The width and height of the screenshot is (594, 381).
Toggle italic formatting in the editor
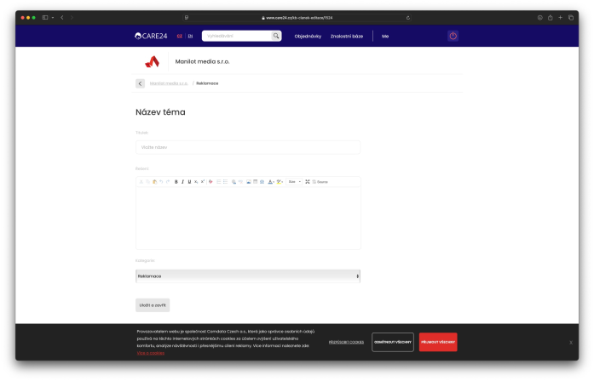click(x=182, y=182)
